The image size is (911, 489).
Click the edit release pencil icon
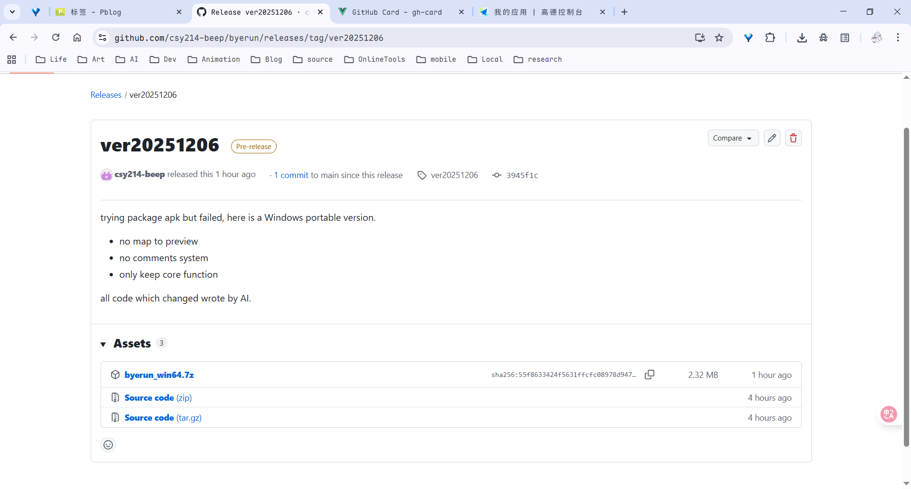tap(772, 138)
